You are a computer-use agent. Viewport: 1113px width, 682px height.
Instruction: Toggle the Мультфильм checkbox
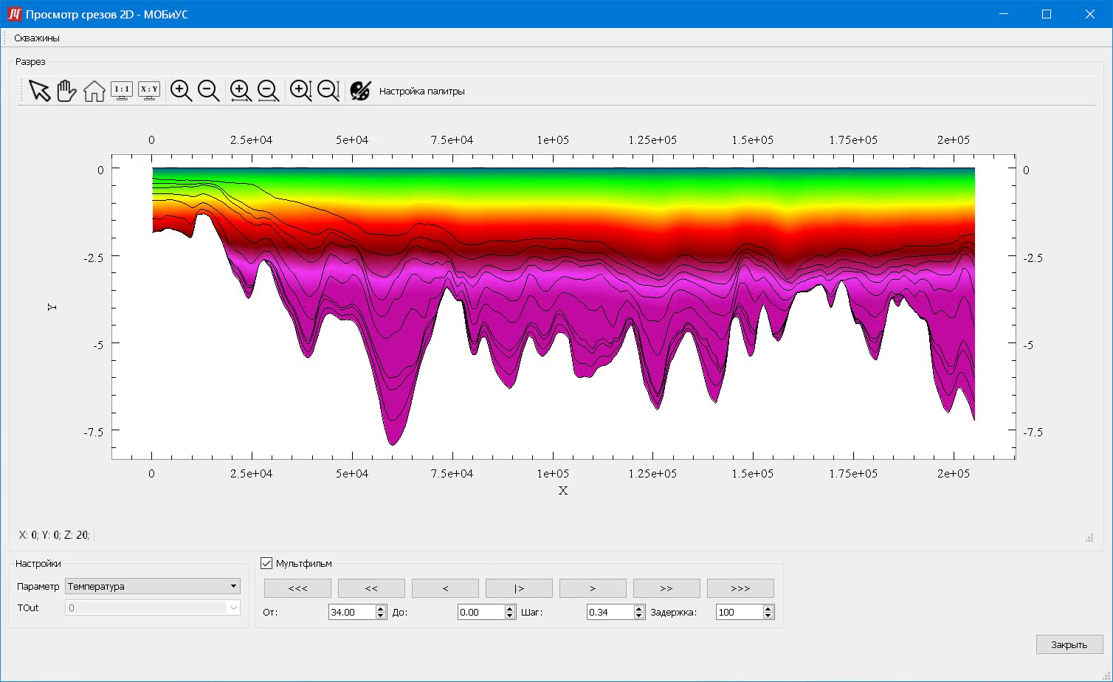[266, 563]
